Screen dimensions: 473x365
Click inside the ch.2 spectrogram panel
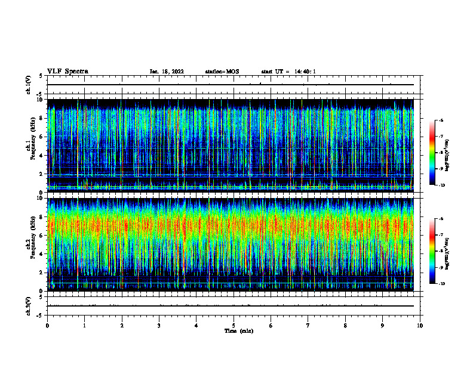(x=230, y=245)
